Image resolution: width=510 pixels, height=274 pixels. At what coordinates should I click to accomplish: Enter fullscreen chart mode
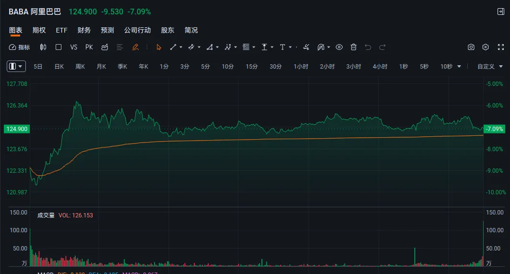(x=500, y=47)
